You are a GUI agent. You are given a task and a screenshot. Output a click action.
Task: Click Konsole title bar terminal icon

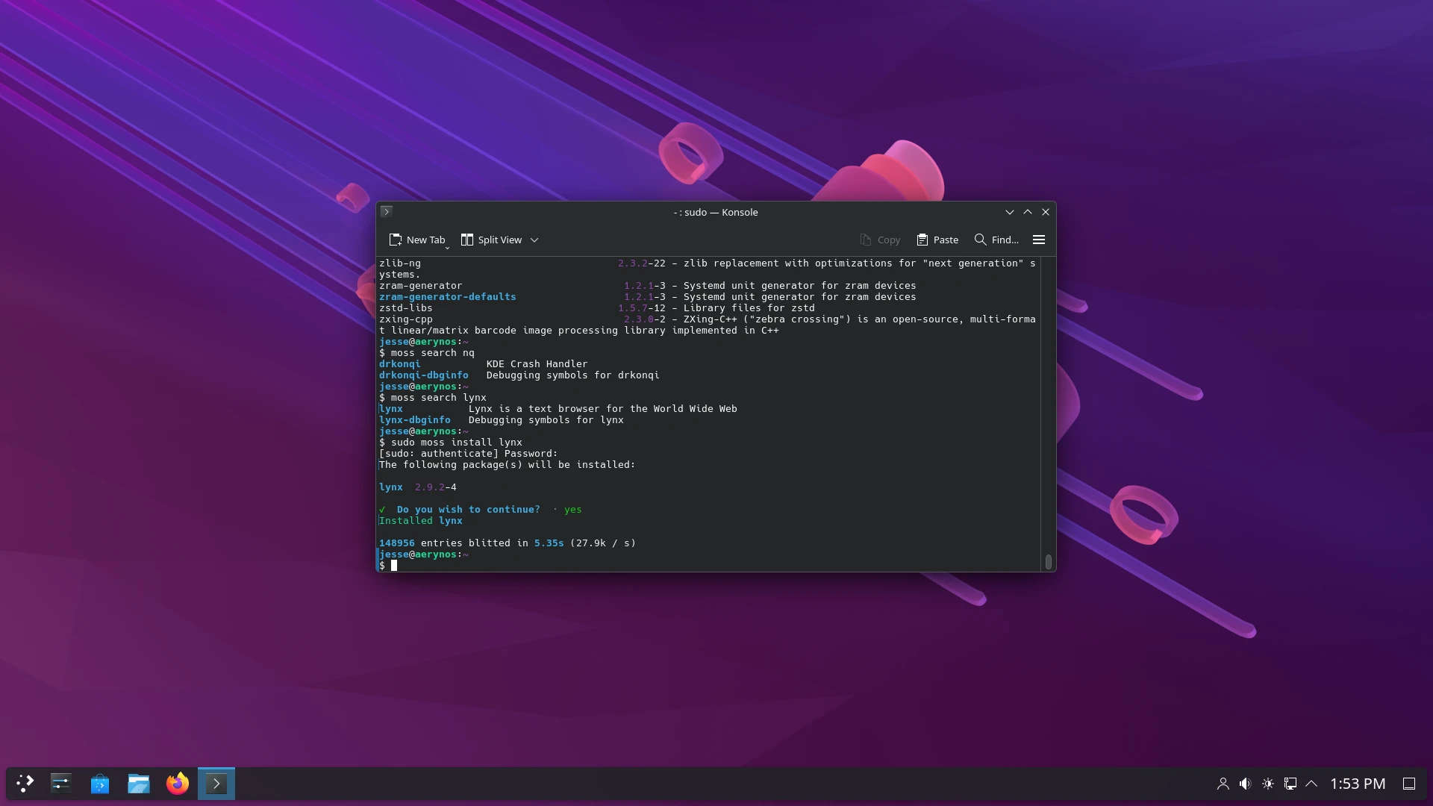[x=387, y=212]
